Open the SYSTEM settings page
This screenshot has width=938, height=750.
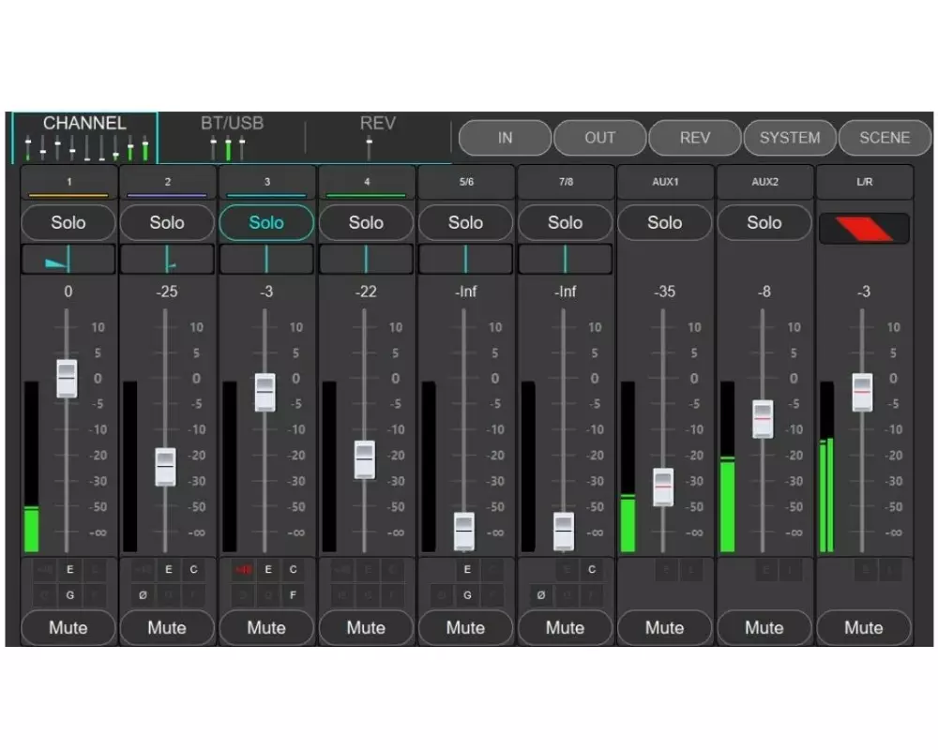(790, 138)
